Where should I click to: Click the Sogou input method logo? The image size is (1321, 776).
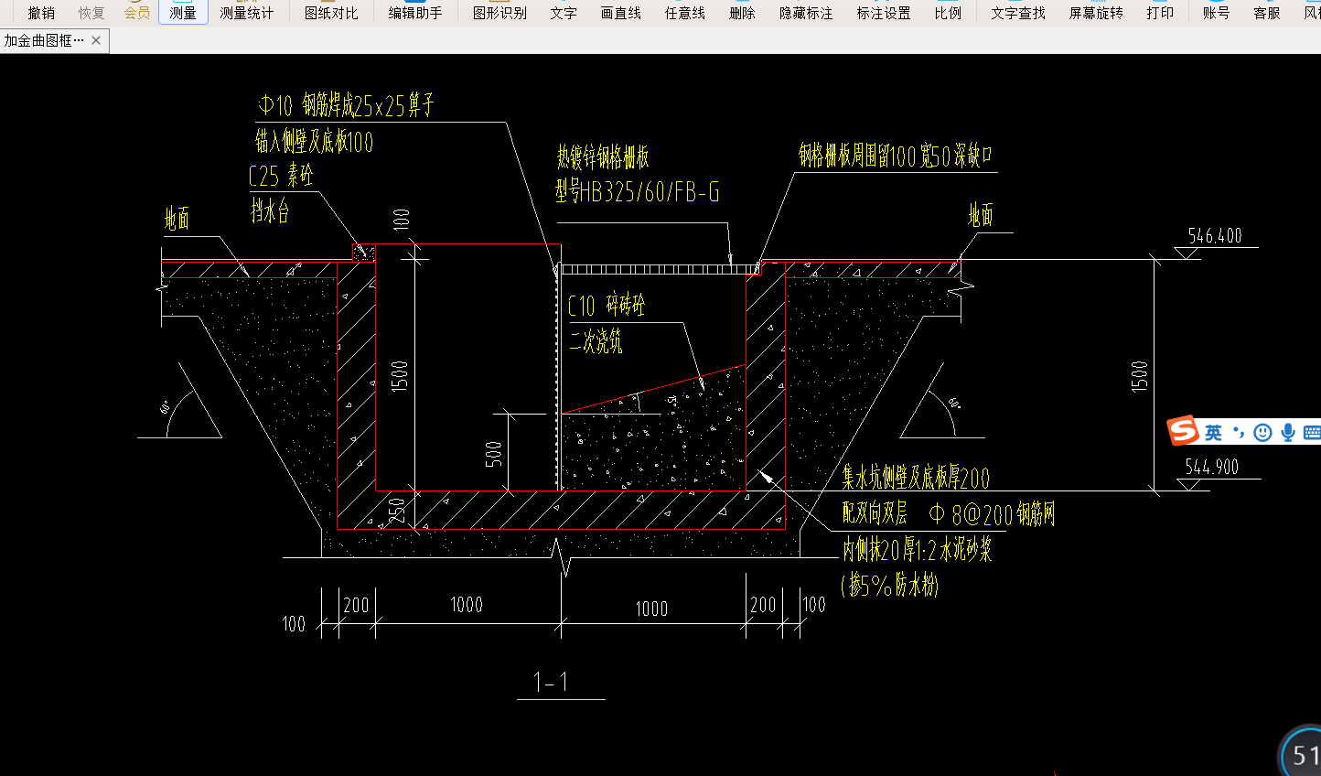[1184, 430]
